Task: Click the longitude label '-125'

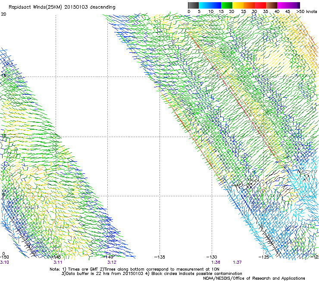Action: [264, 257]
